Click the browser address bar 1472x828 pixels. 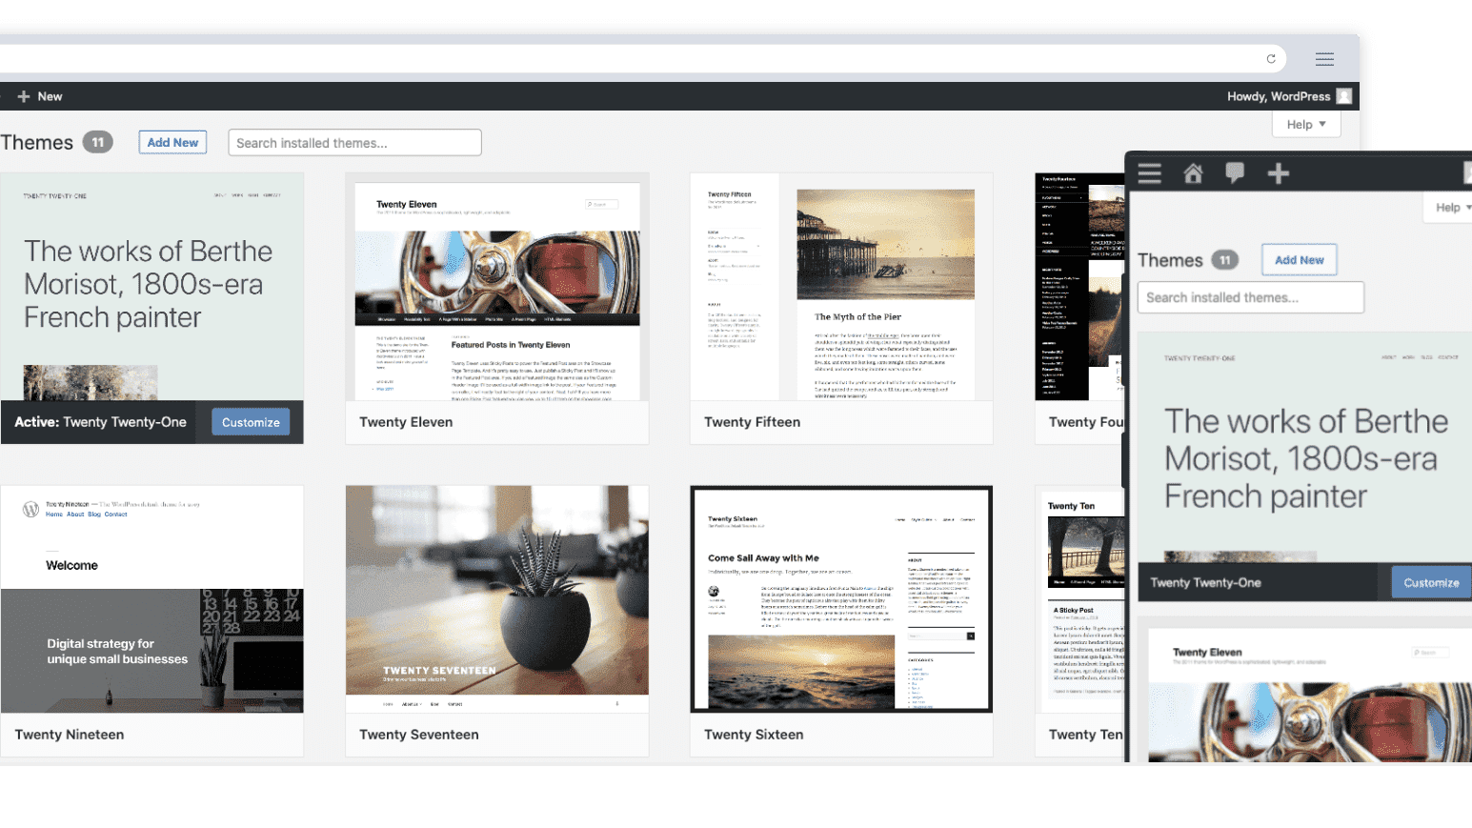coord(643,59)
